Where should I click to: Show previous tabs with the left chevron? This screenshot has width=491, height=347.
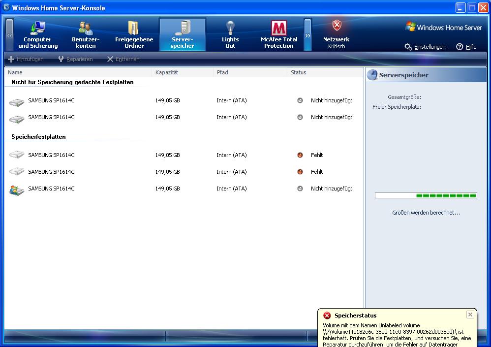coord(10,35)
